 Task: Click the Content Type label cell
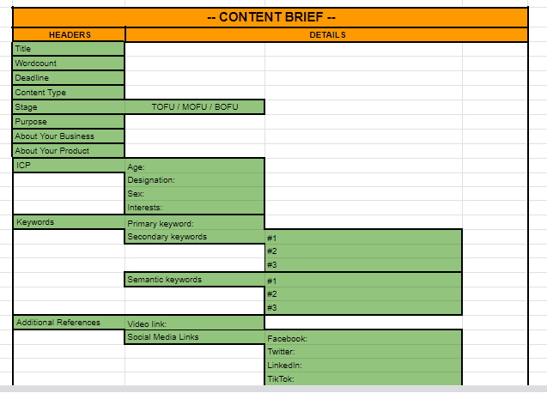click(x=69, y=93)
